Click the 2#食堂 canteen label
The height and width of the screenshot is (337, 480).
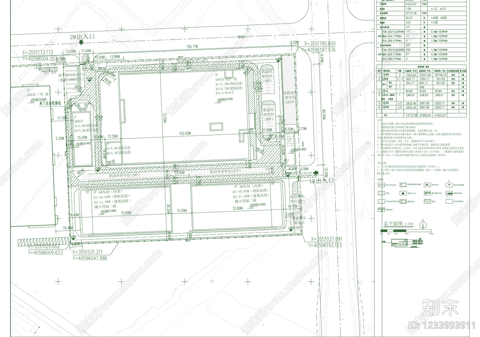point(79,121)
